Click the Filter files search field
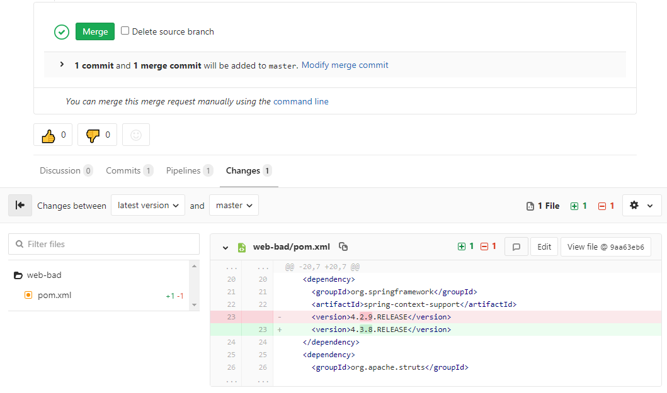 tap(104, 244)
